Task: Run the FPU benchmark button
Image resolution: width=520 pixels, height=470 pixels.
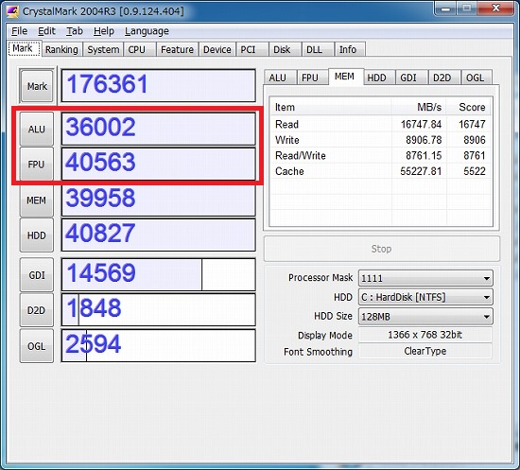Action: [37, 165]
